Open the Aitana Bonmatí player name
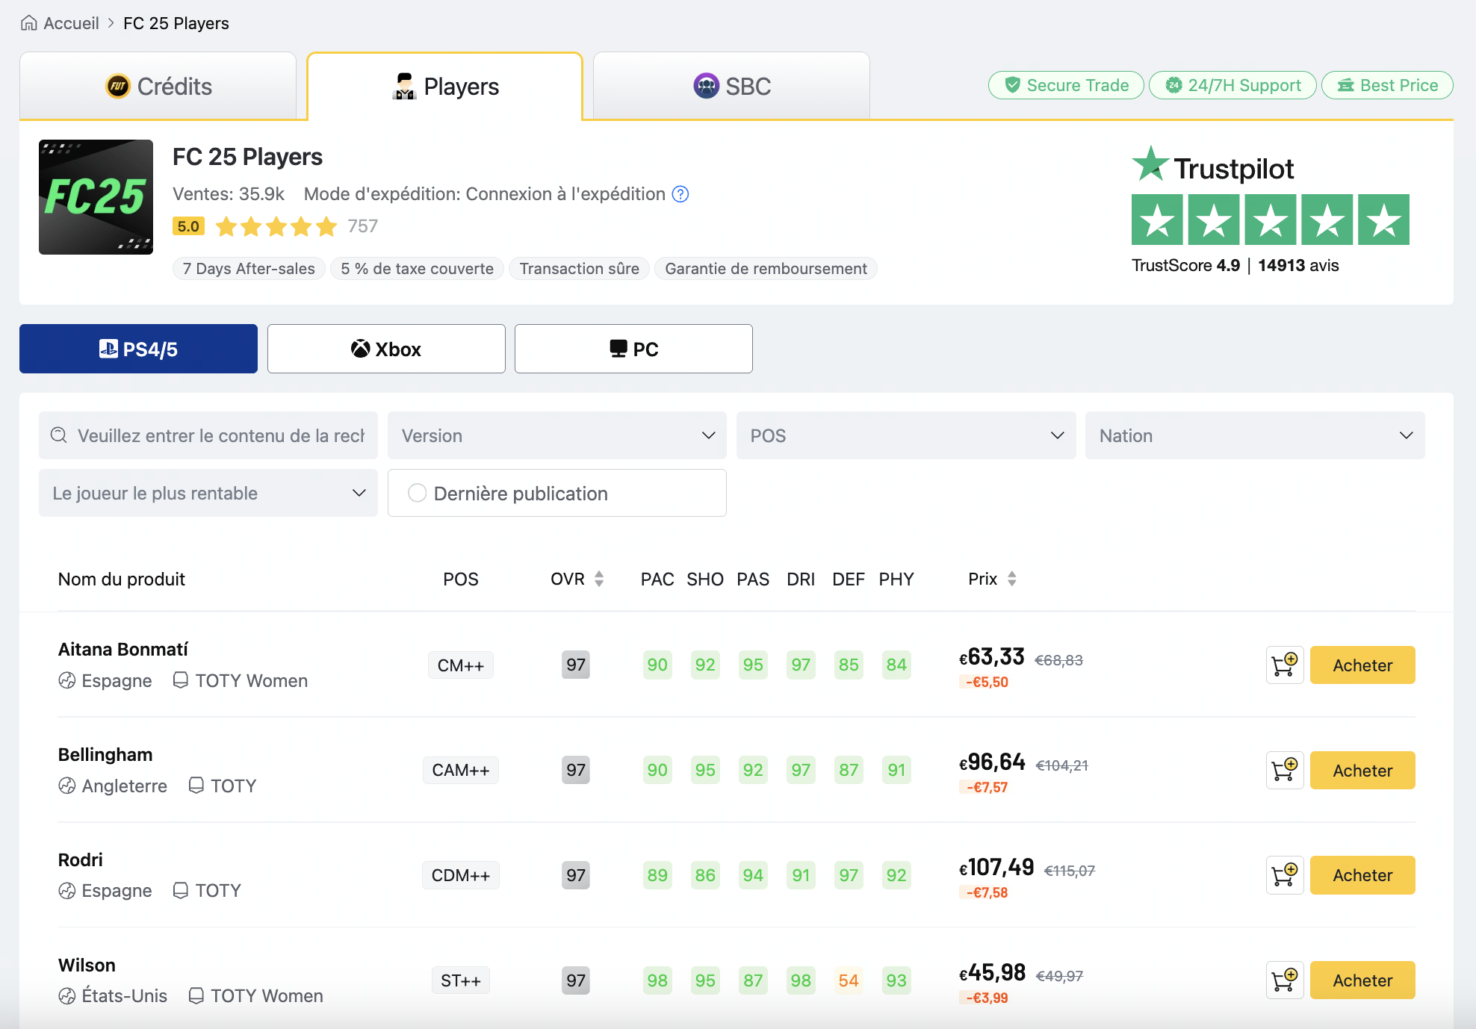The height and width of the screenshot is (1029, 1476). pyautogui.click(x=123, y=650)
